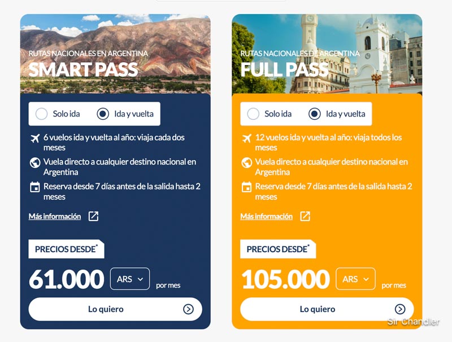Image resolution: width=452 pixels, height=342 pixels.
Task: Open external link icon in Smart Pass card
Action: (x=93, y=216)
